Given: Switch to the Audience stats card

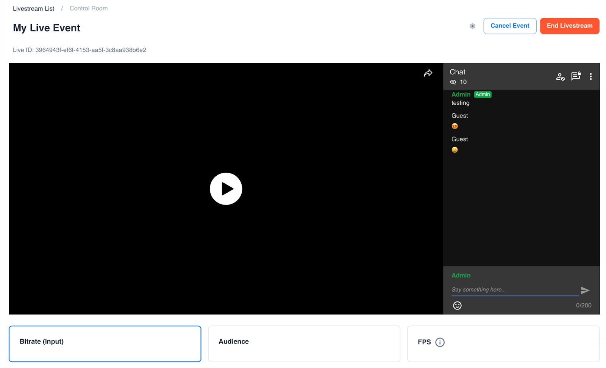Looking at the screenshot, I should (x=304, y=343).
